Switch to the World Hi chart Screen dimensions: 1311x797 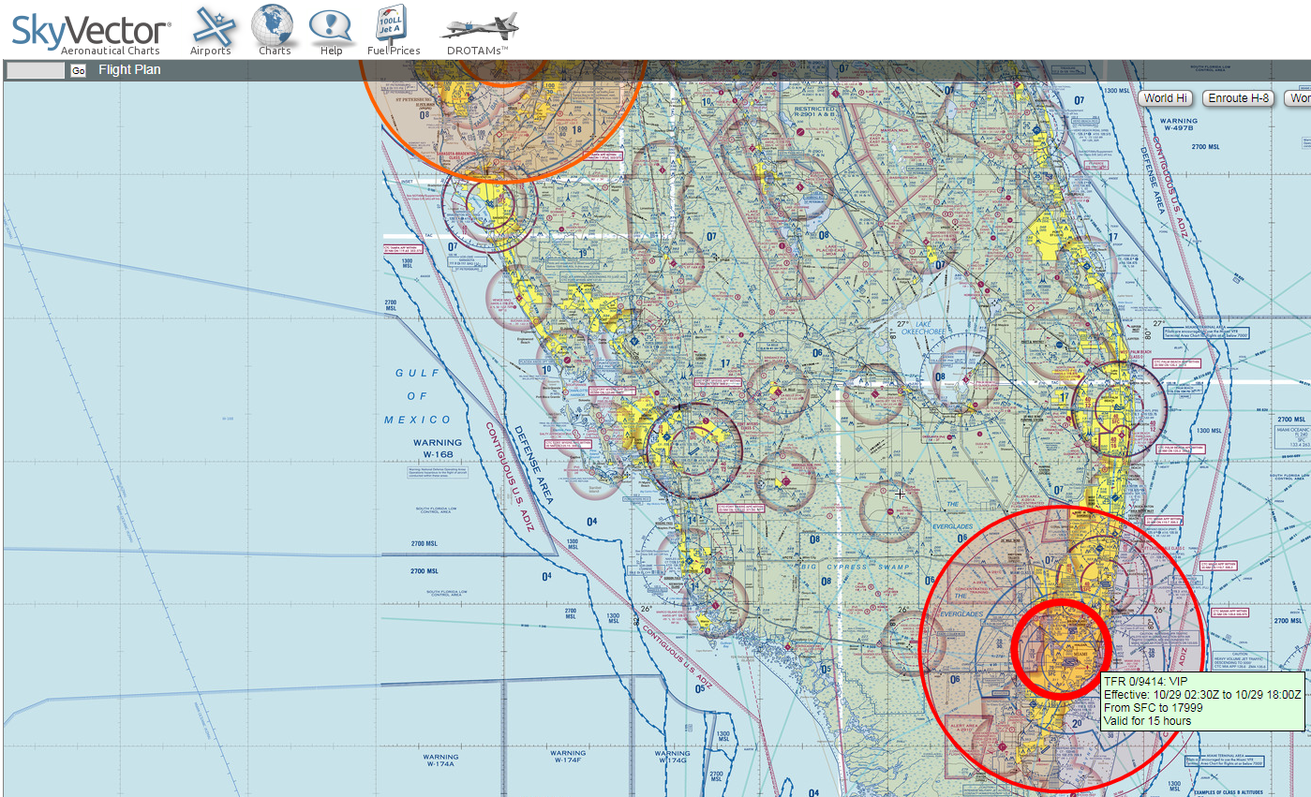[1165, 97]
